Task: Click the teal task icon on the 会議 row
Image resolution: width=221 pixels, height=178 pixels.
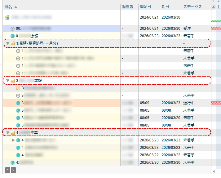Action: 13,36
